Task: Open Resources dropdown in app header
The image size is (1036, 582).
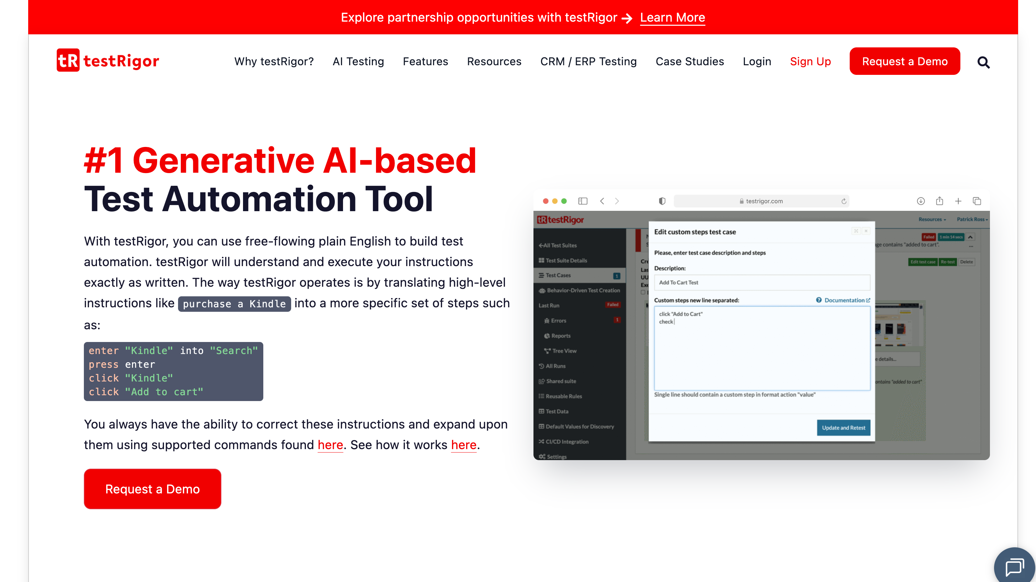Action: [932, 219]
